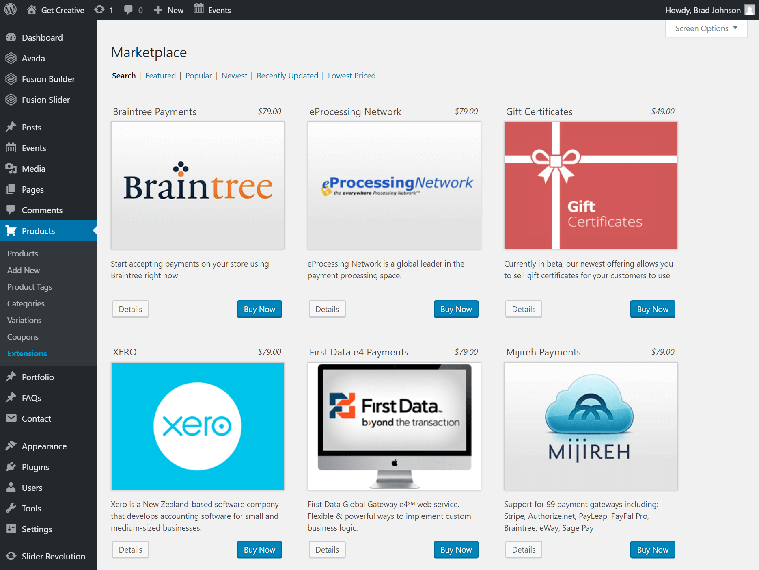The image size is (759, 570).
Task: Click the updates refresh icon
Action: pyautogui.click(x=99, y=10)
